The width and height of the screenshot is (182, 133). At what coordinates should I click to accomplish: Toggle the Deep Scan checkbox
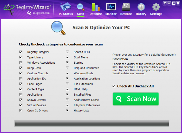click(x=21, y=68)
